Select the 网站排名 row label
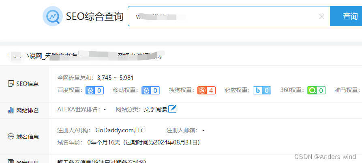Viewport: 362px width, 163px height. click(24, 111)
